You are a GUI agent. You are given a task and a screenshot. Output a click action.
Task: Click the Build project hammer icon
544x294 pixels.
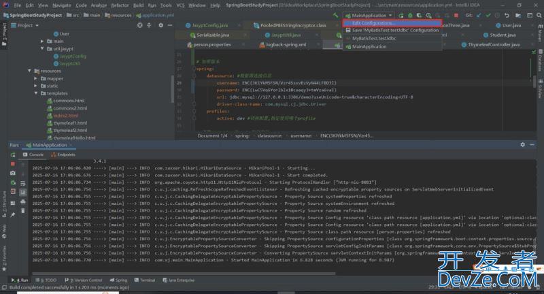tap(335, 15)
